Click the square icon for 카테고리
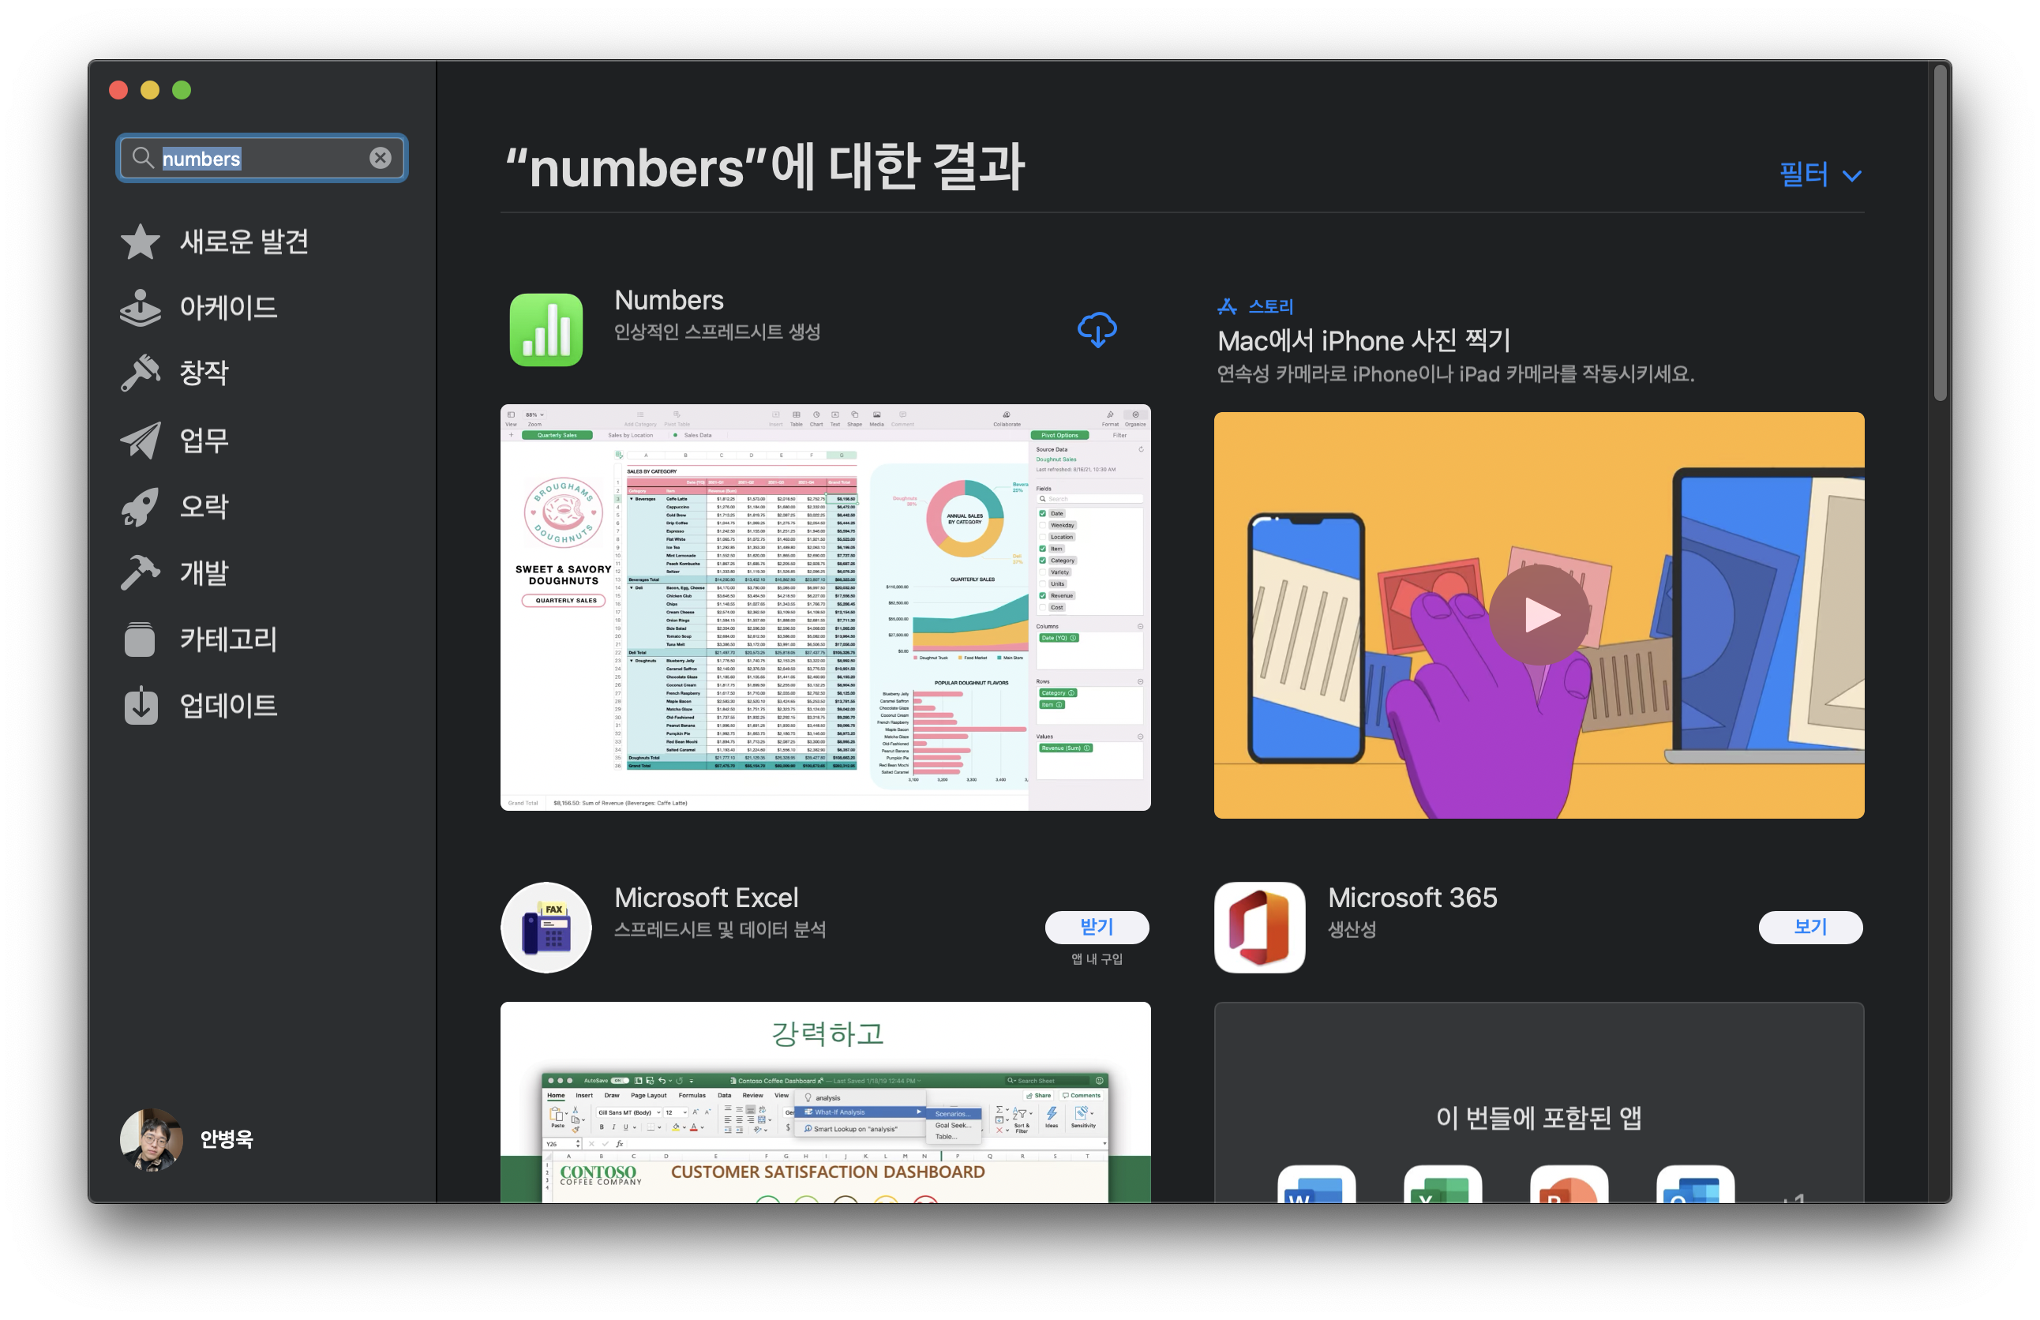 click(x=141, y=639)
